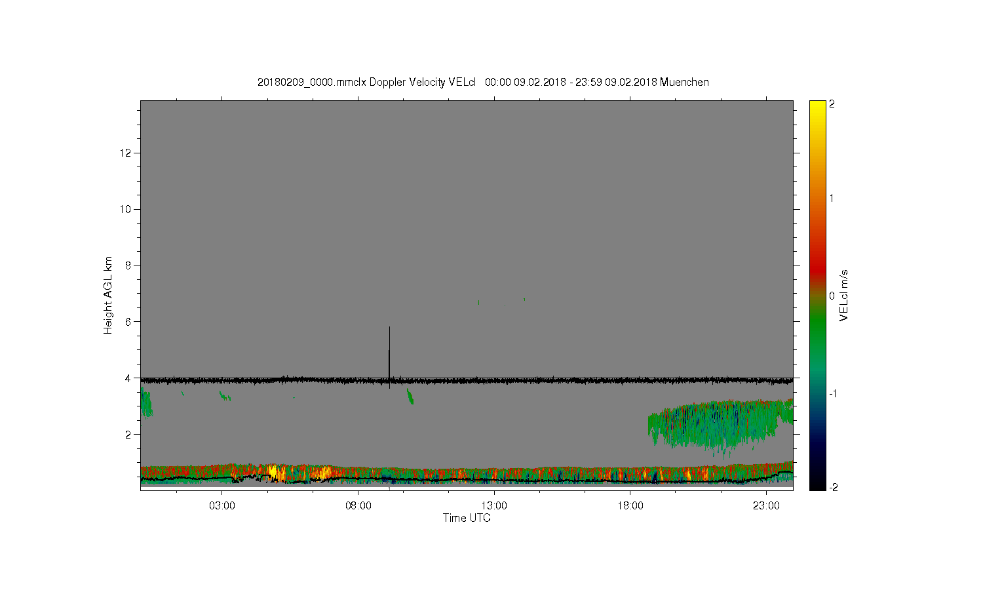Viewport: 983px width, 590px height.
Task: Click the height tick label 8
Action: [129, 265]
